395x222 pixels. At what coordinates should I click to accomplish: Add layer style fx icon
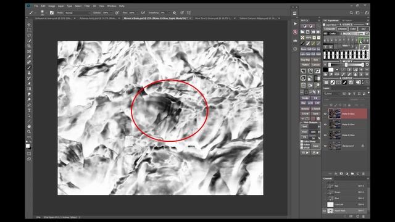coord(336,174)
